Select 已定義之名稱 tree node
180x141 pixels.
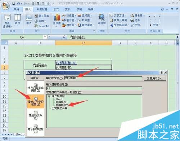(59, 108)
